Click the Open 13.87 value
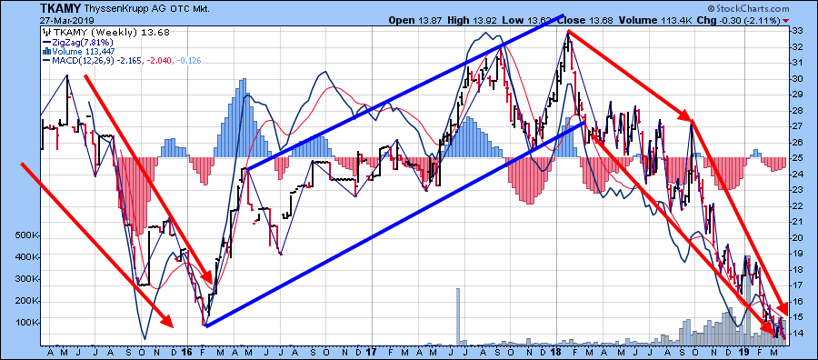This screenshot has width=818, height=360. pyautogui.click(x=415, y=20)
